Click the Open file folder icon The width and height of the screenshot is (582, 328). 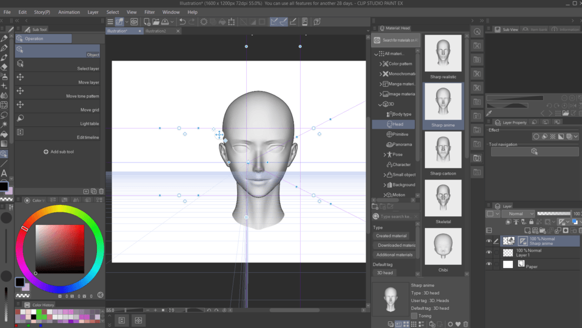(x=156, y=22)
